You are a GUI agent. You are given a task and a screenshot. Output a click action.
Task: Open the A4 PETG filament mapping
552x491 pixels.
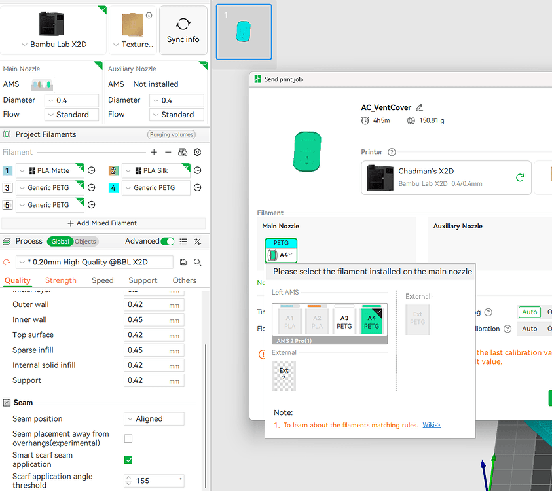click(281, 250)
